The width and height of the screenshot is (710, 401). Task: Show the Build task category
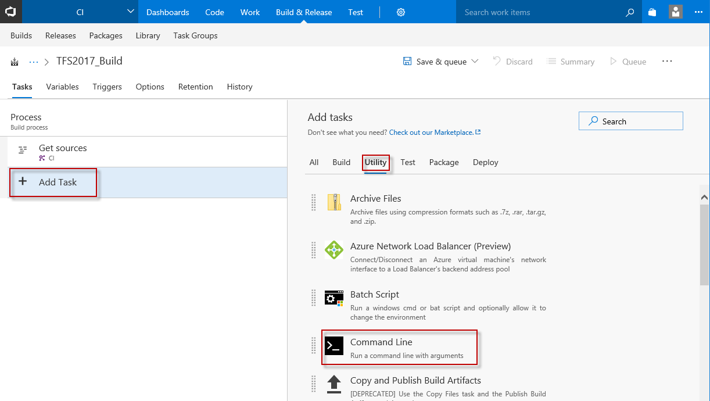click(x=341, y=162)
